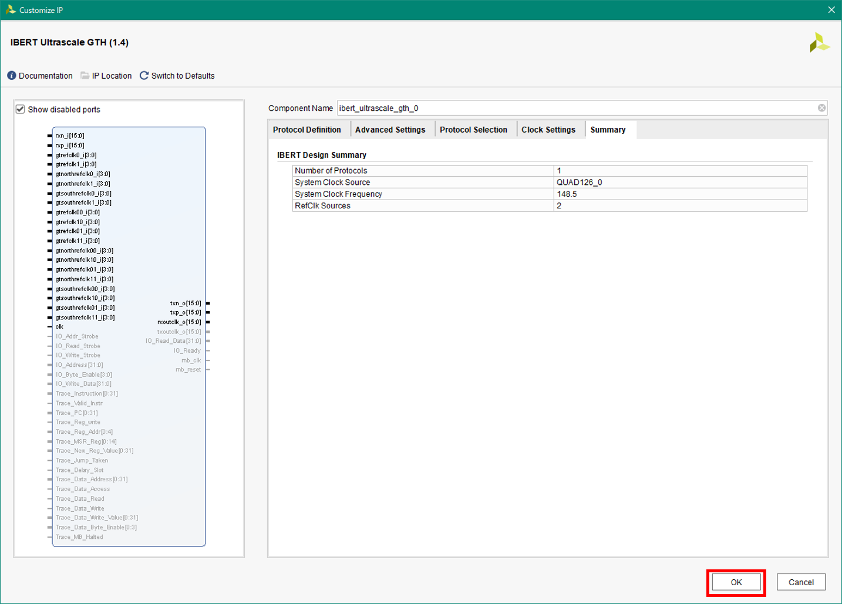842x604 pixels.
Task: Click the gtnorthrefclk11_i[3:0] port
Action: (x=85, y=279)
